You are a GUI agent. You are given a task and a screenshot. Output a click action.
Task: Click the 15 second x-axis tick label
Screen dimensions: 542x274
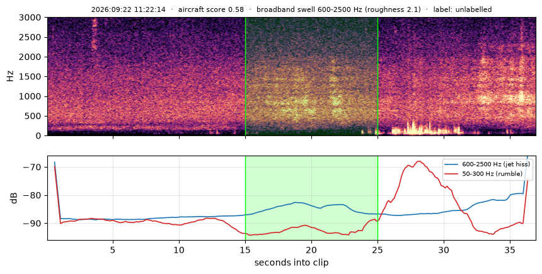245,249
